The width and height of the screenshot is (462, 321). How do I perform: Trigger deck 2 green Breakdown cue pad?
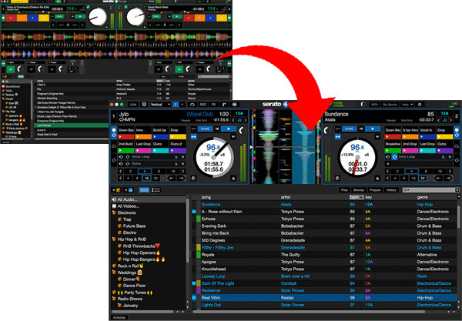pyautogui.click(x=393, y=150)
